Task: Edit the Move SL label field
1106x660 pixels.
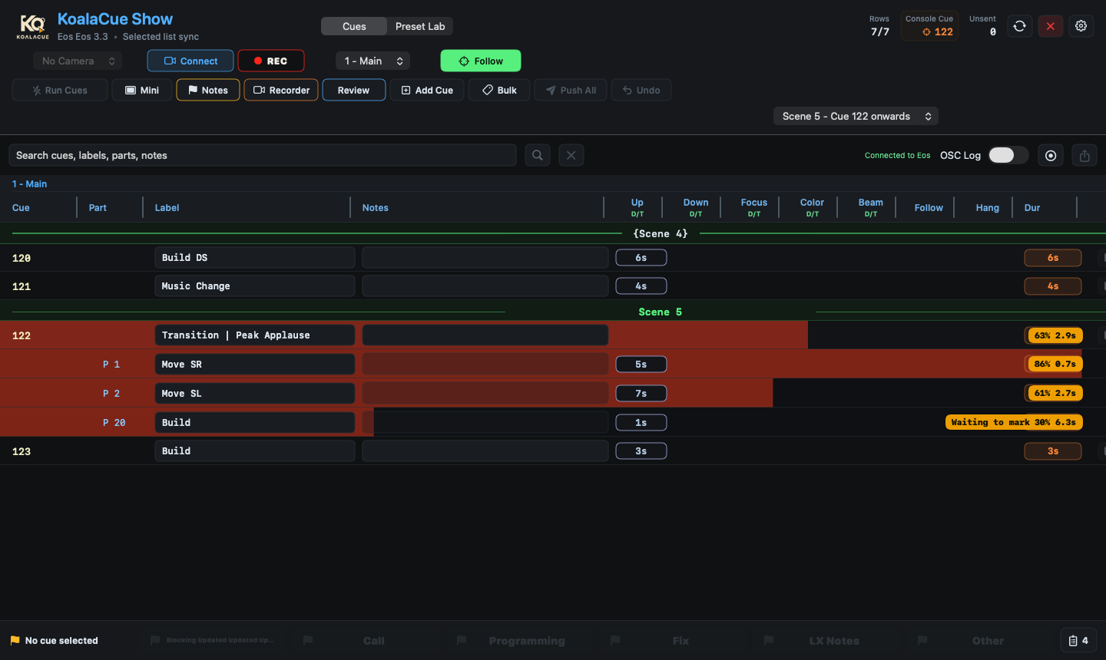Action: (x=255, y=394)
